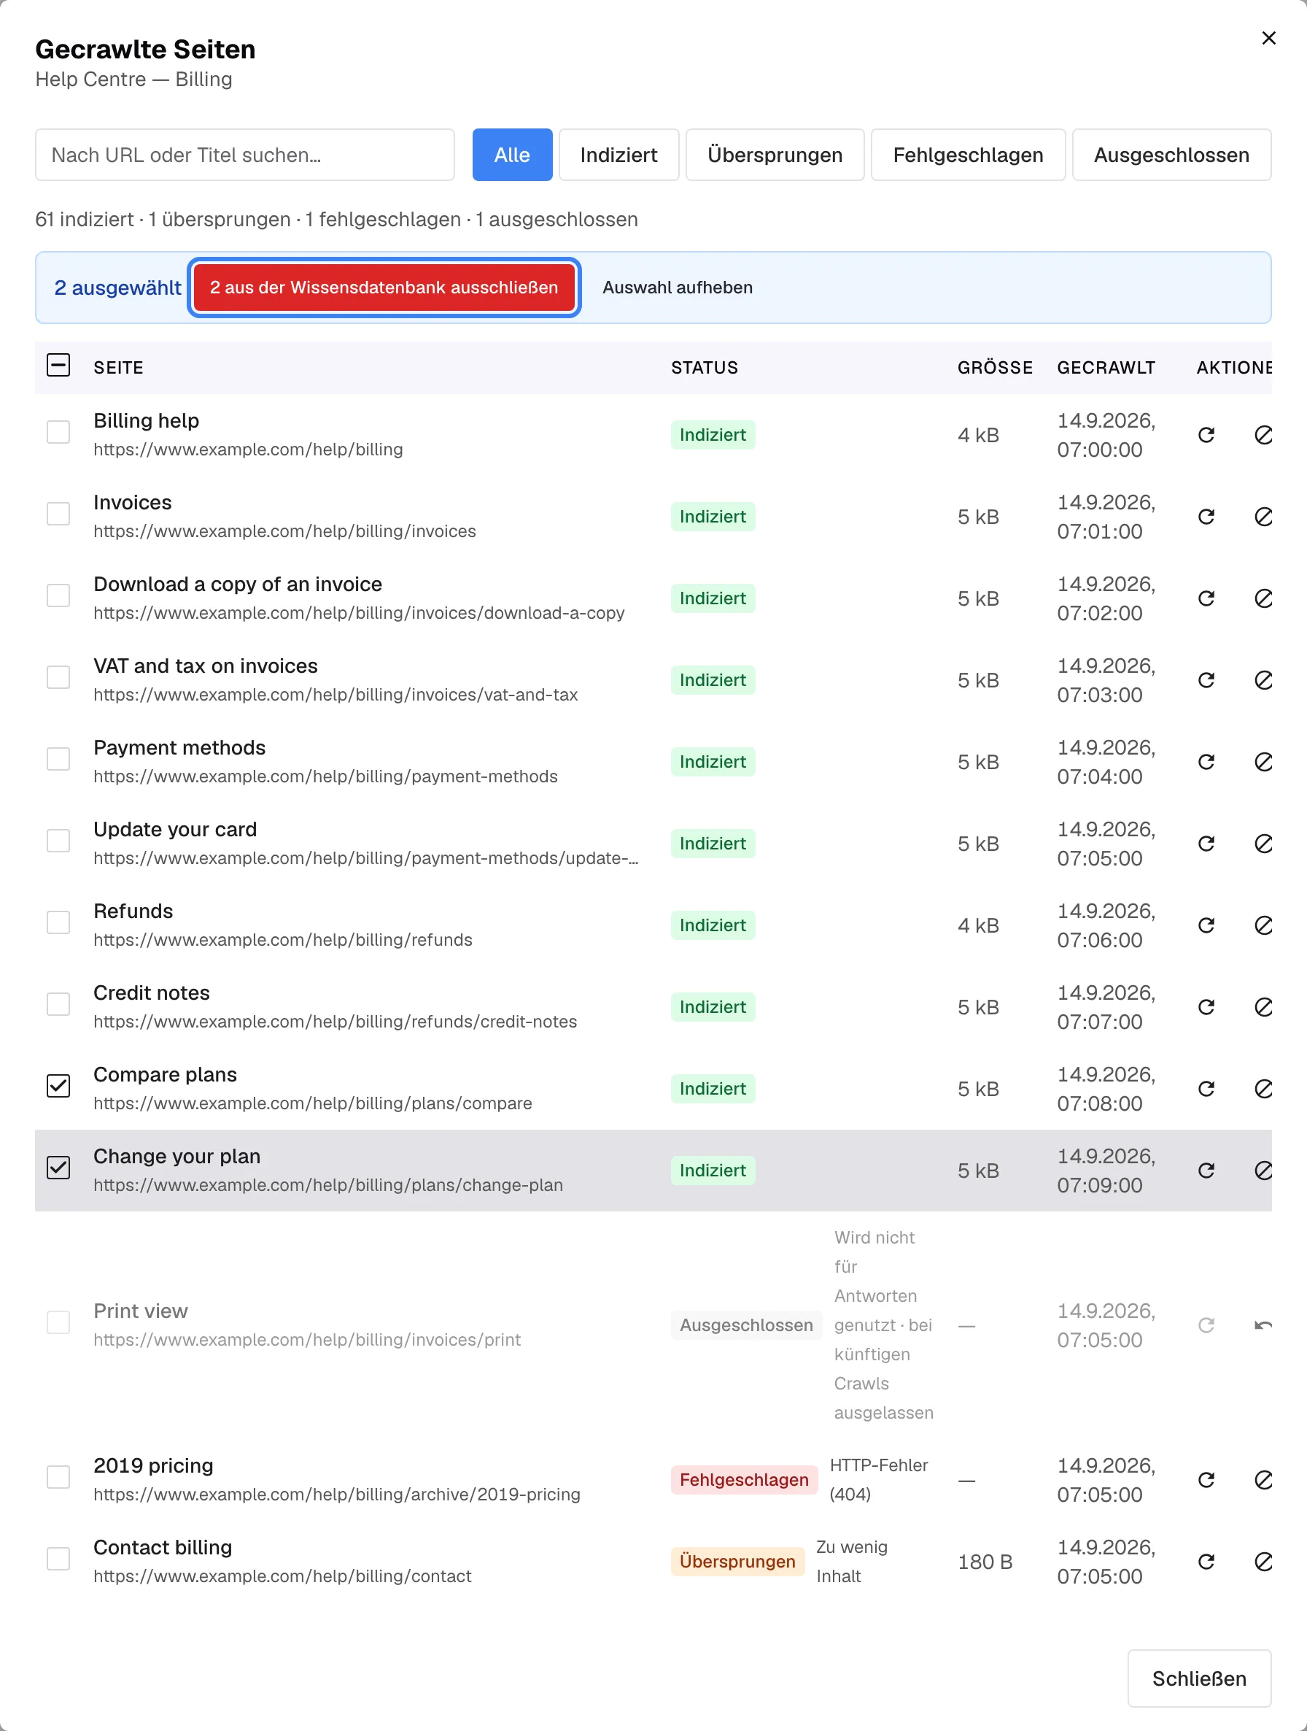Click the Schließen button
This screenshot has height=1731, width=1307.
pos(1199,1678)
